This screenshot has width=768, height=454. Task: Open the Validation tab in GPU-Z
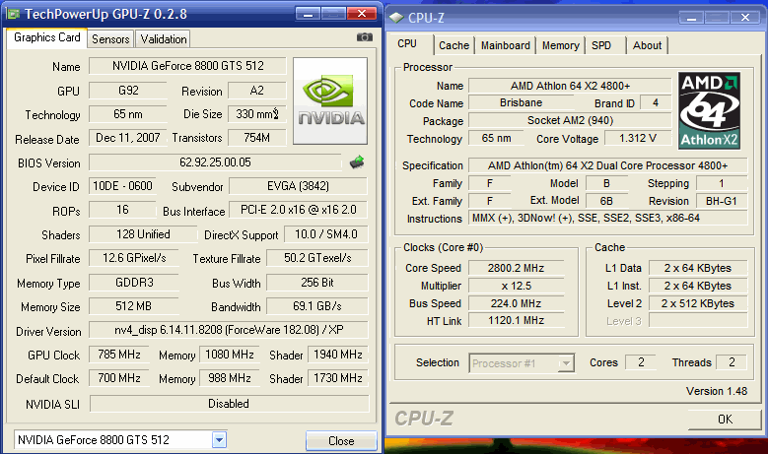pyautogui.click(x=163, y=39)
